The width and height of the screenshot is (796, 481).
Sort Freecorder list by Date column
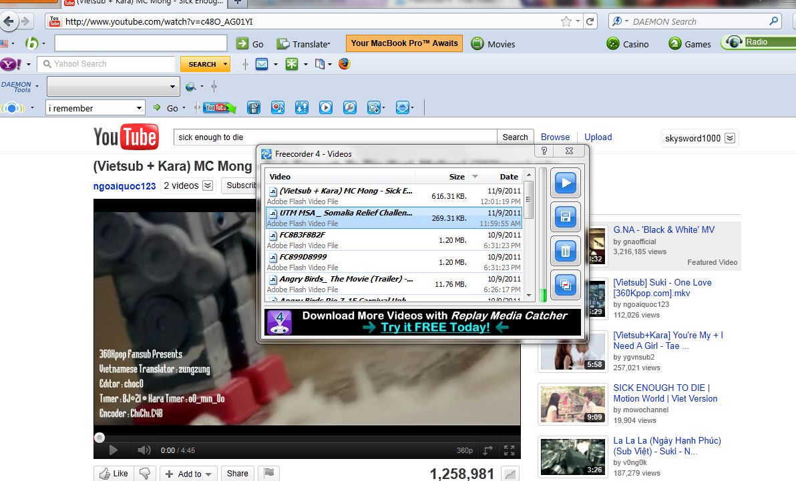tap(509, 177)
